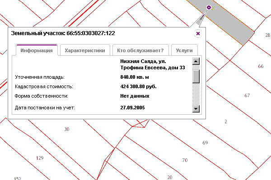271x180 pixels.
Task: Click map parcel labeled 70
Action: point(184,160)
